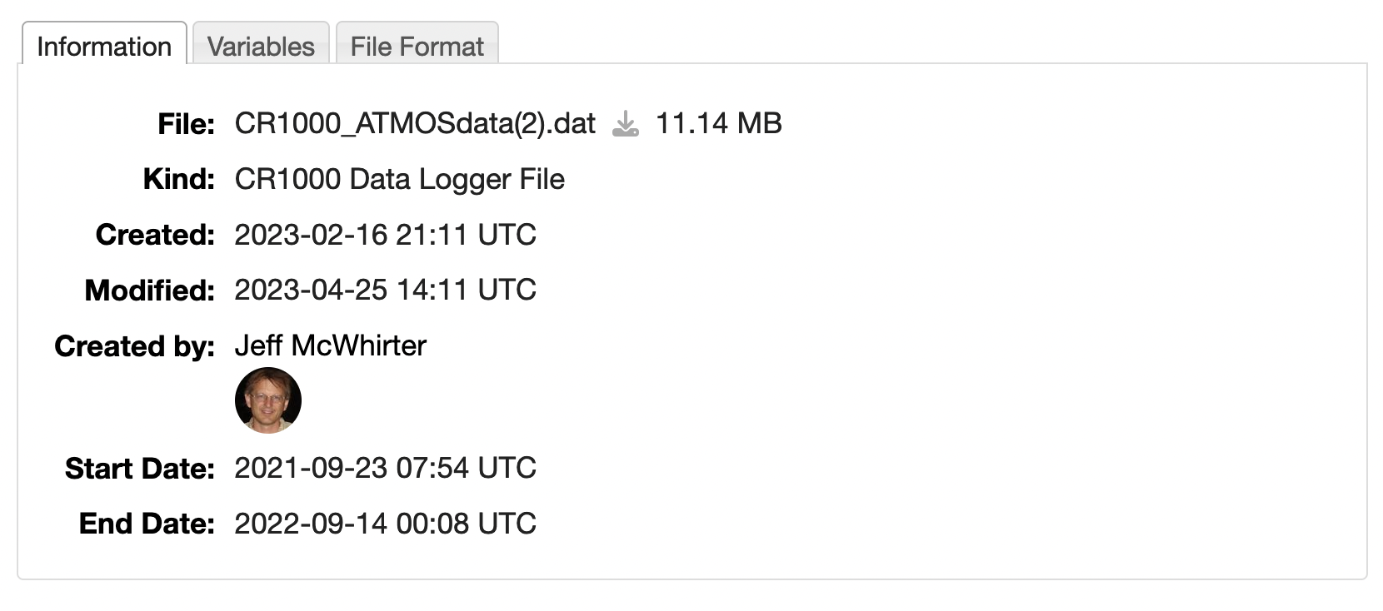Image resolution: width=1383 pixels, height=611 pixels.
Task: Click the Jeff McWhirter creator name
Action: pyautogui.click(x=330, y=345)
